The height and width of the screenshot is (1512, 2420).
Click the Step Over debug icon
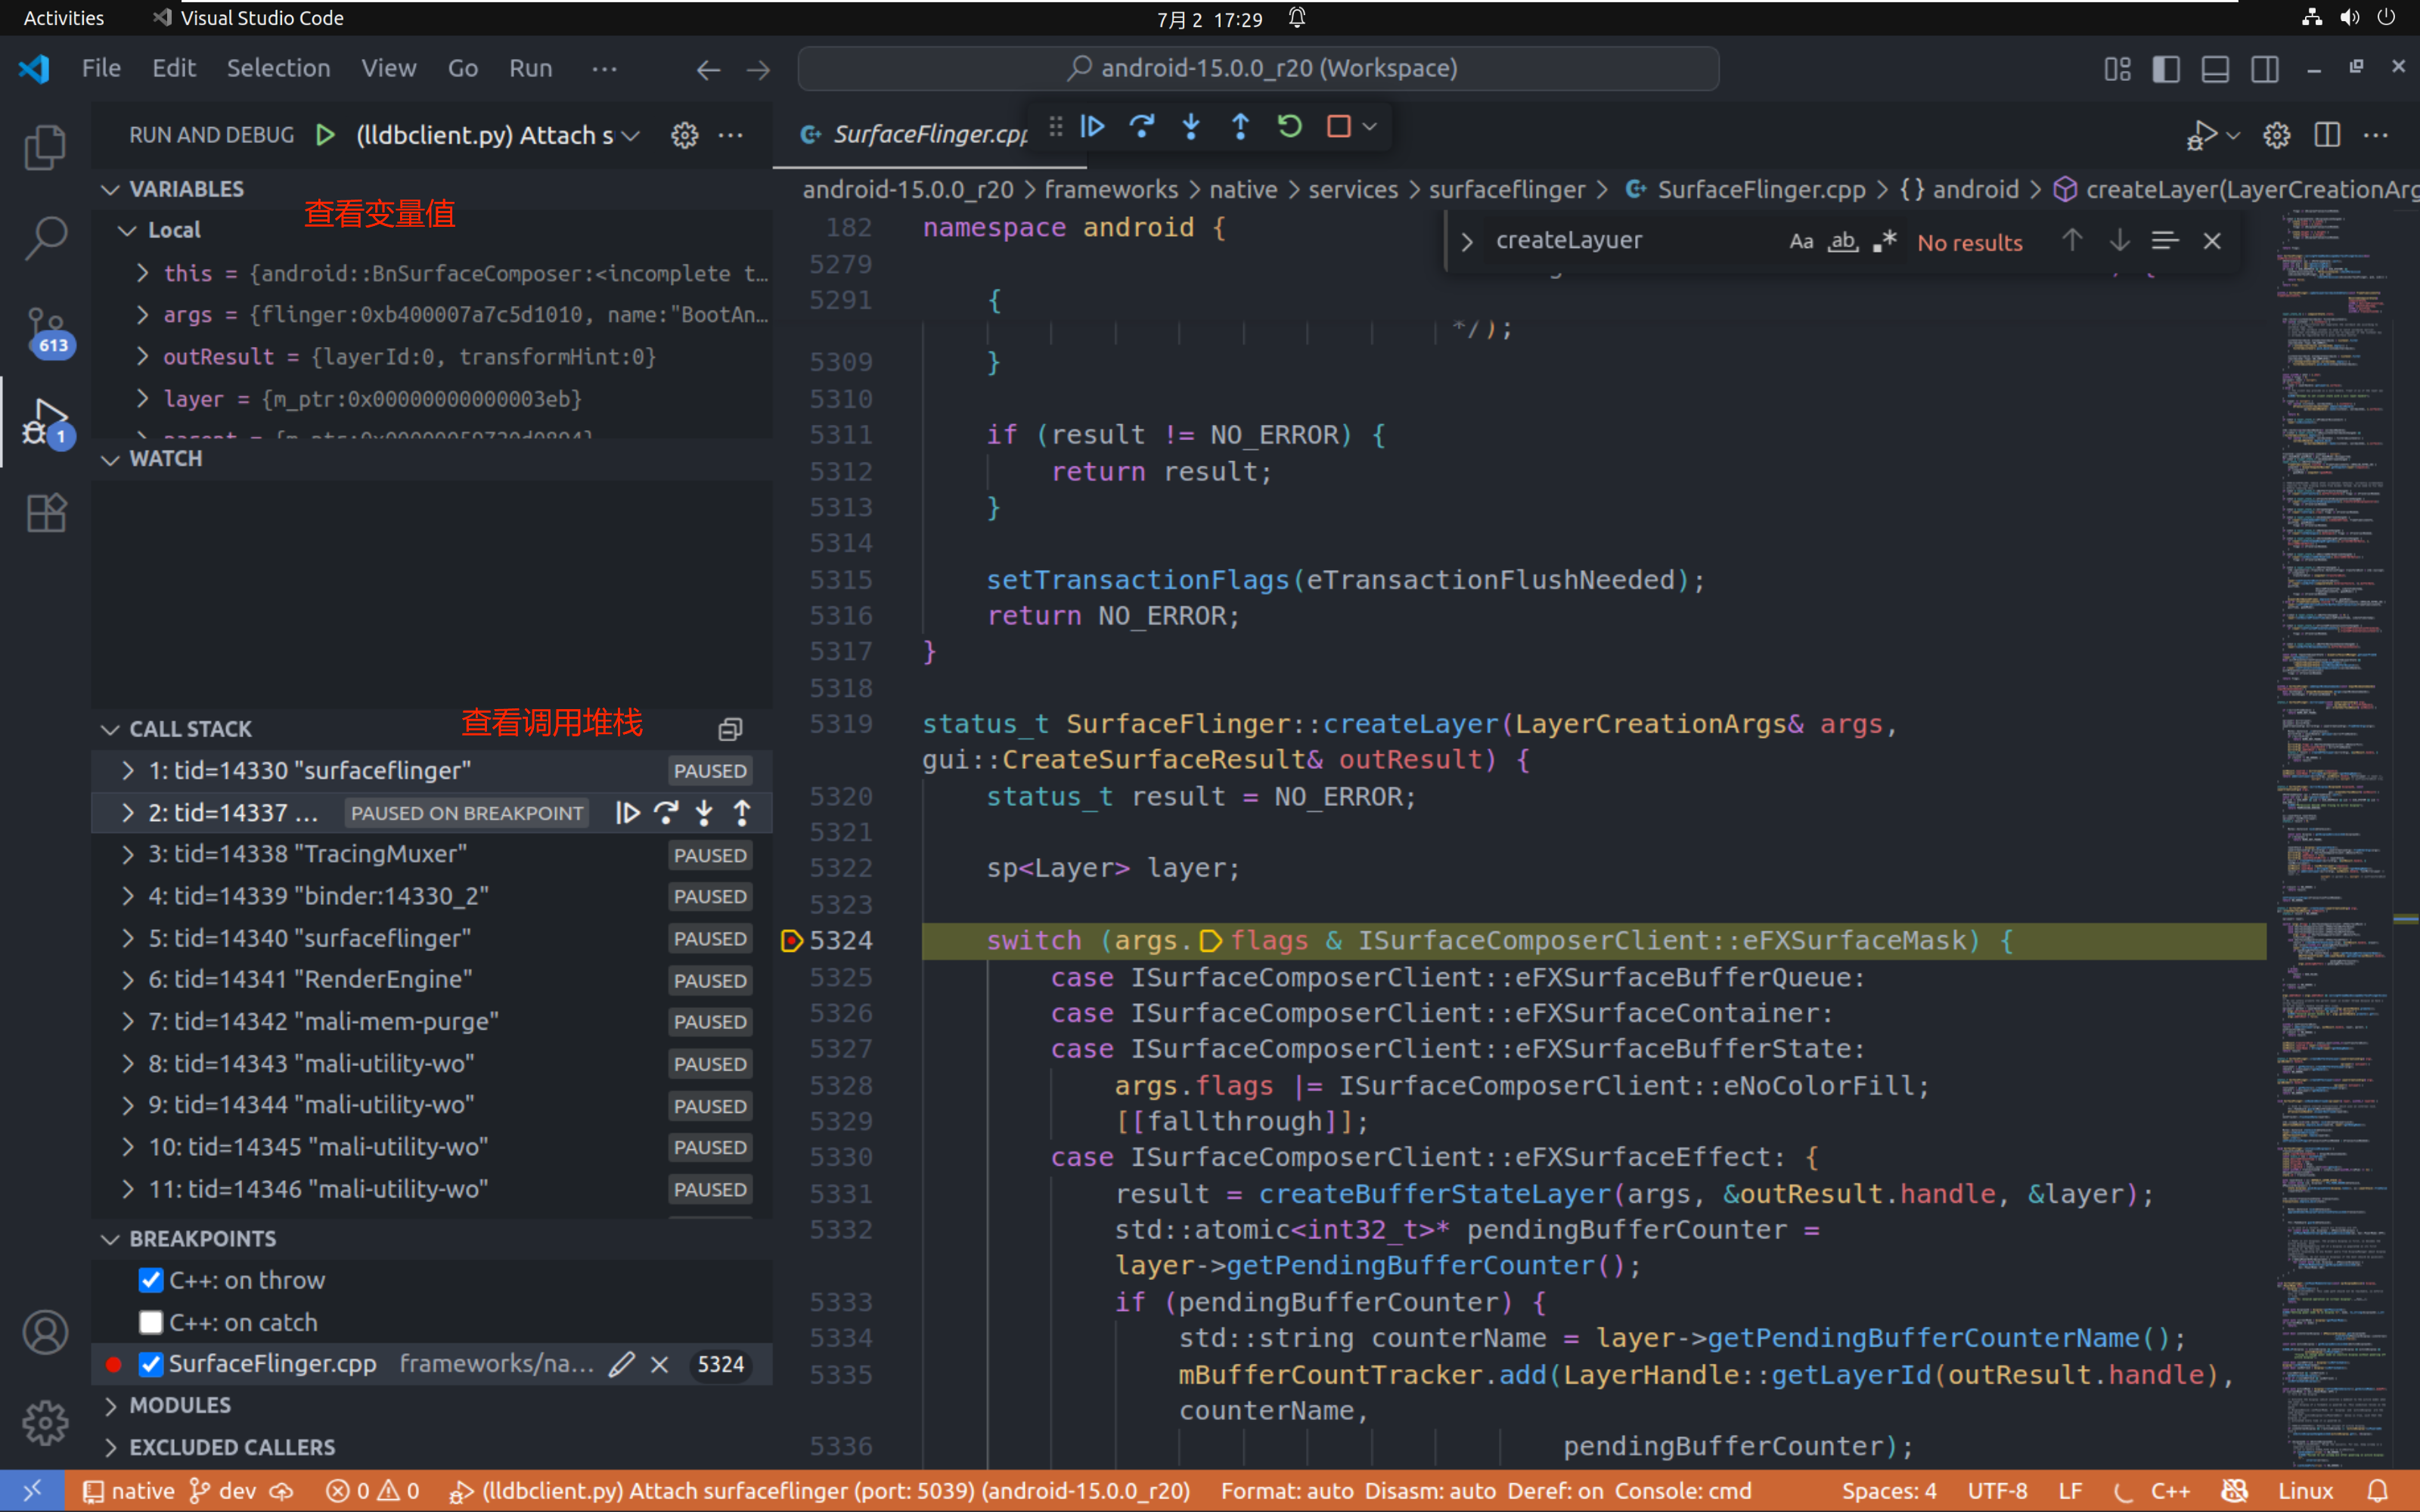pos(1142,127)
